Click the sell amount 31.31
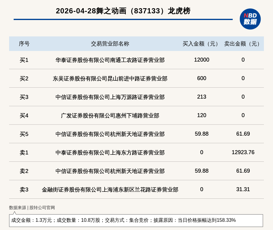This screenshot has width=273, height=230. pos(243,189)
